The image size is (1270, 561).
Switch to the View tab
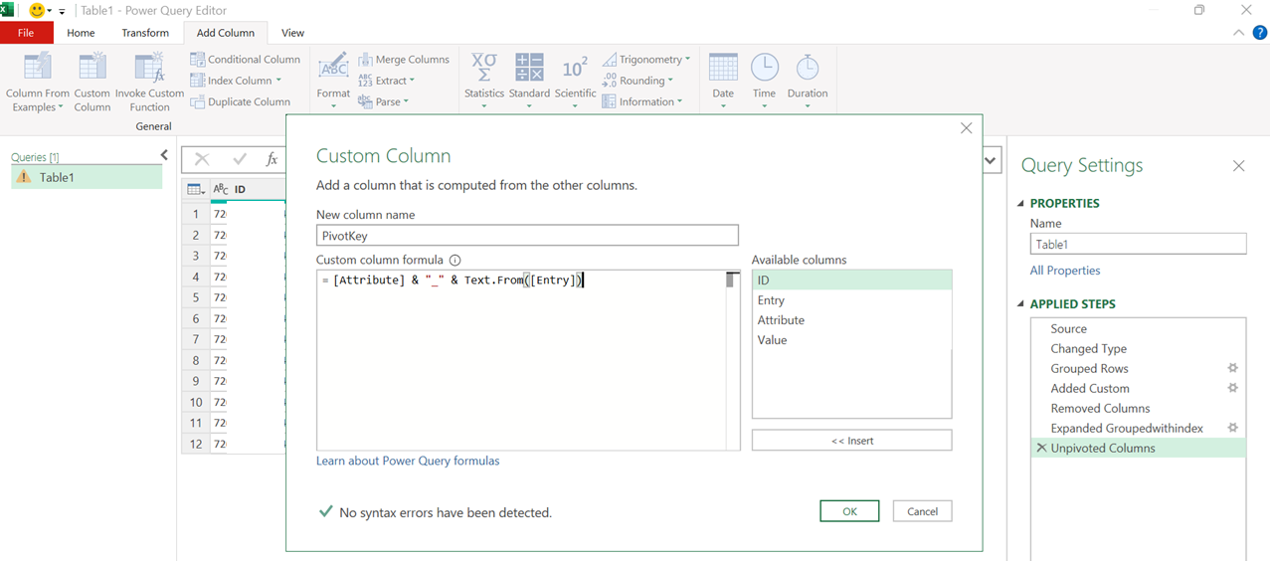coord(292,33)
